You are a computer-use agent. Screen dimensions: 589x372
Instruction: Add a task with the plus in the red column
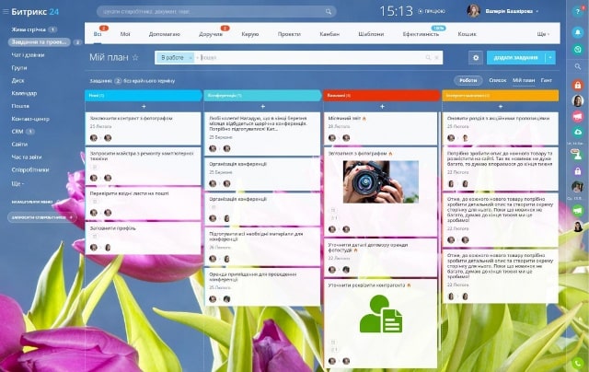click(381, 107)
